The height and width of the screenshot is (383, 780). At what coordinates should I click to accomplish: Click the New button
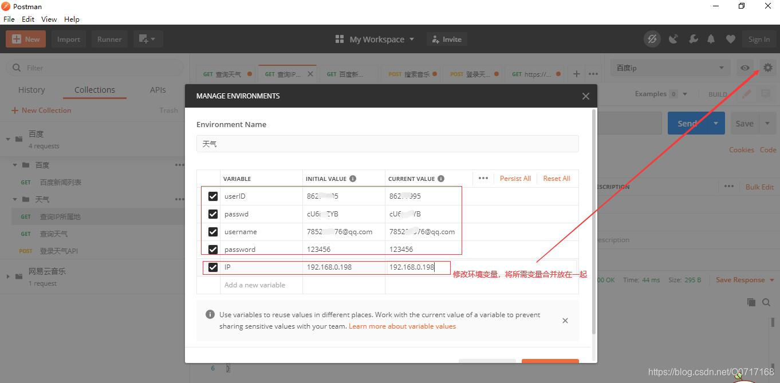point(26,39)
